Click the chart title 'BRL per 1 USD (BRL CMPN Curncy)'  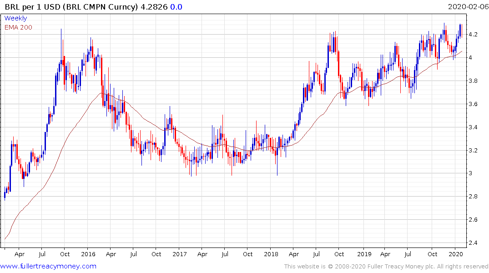71,7
